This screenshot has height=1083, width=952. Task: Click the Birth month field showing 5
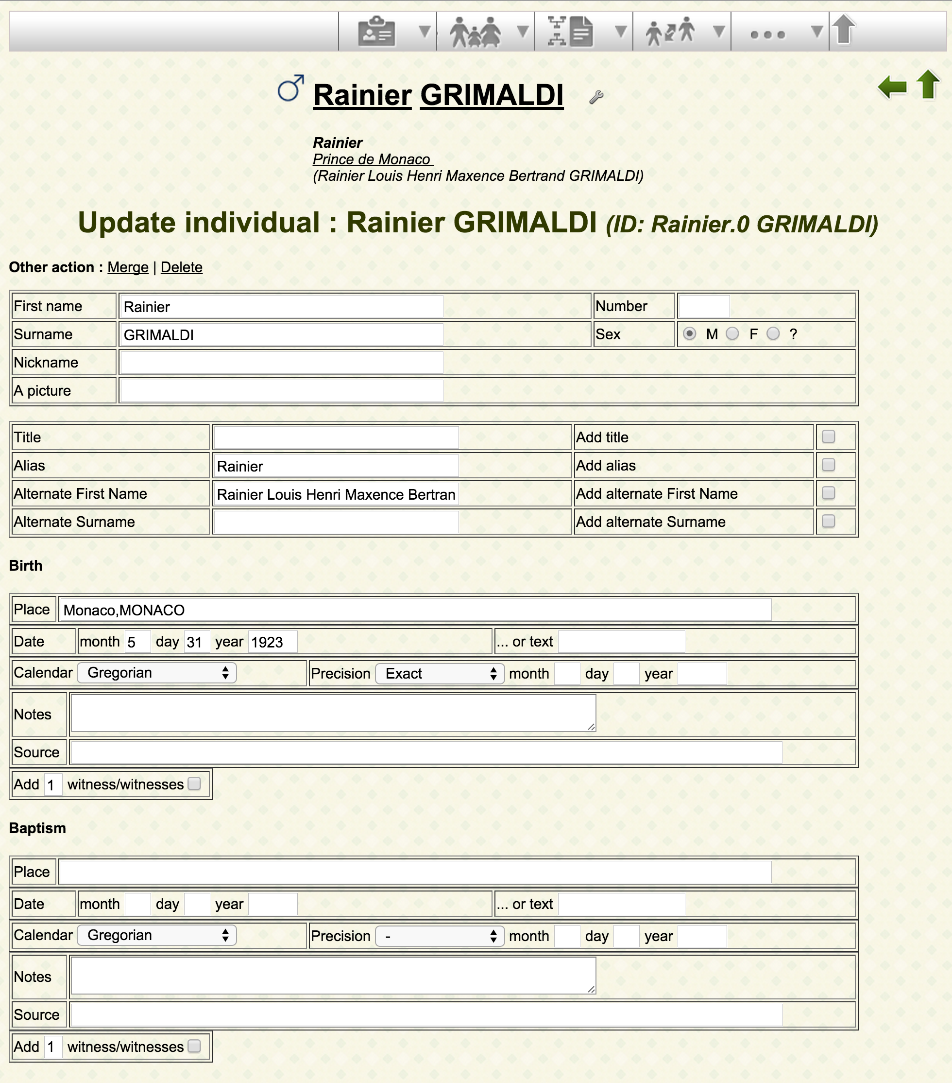(x=137, y=642)
